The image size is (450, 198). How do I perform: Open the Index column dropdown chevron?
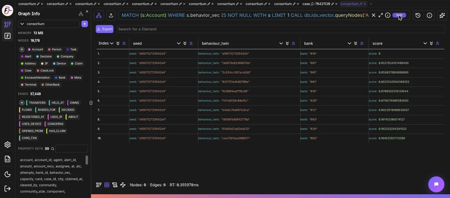[112, 43]
